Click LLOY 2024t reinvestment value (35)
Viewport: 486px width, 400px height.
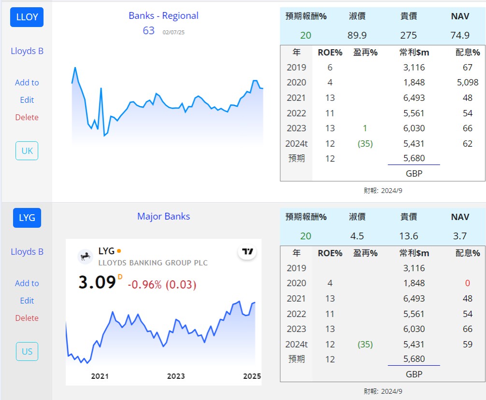pos(365,144)
